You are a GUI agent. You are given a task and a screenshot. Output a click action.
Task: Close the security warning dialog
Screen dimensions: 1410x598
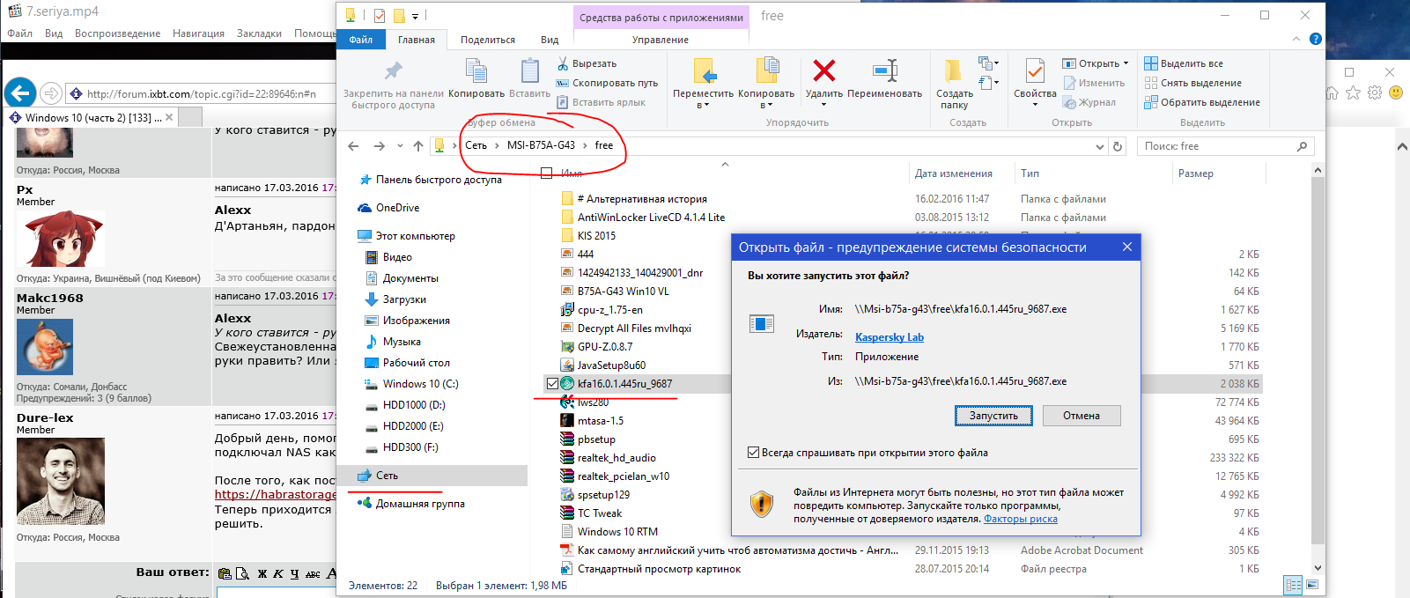point(1127,247)
